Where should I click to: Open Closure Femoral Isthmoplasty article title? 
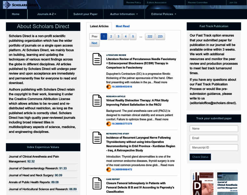coord(140,188)
